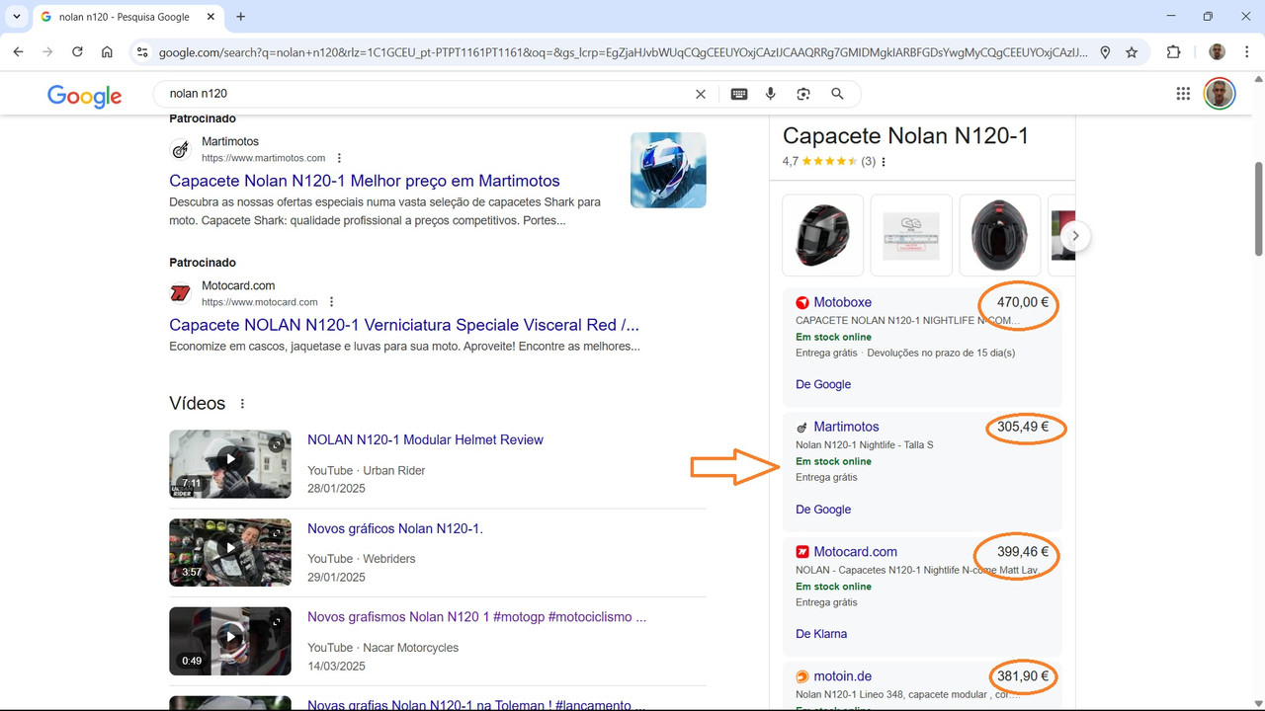The height and width of the screenshot is (711, 1265).
Task: Click the https://www.martimotos.com URL text
Action: coord(263,158)
